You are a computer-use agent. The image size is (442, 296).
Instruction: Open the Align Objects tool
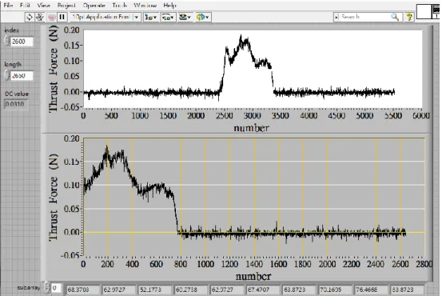(x=151, y=18)
